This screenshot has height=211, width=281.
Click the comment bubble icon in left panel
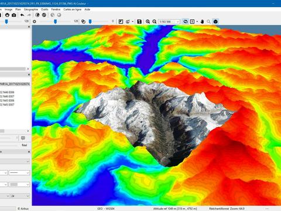[x=23, y=138]
